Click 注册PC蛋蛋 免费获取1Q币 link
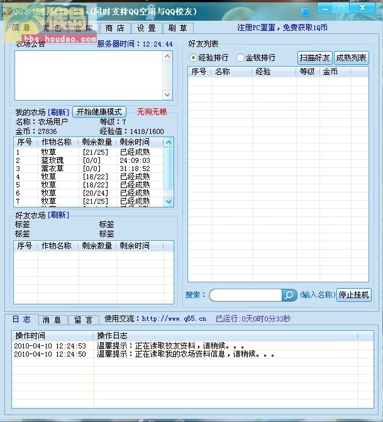The image size is (383, 422). pyautogui.click(x=282, y=28)
